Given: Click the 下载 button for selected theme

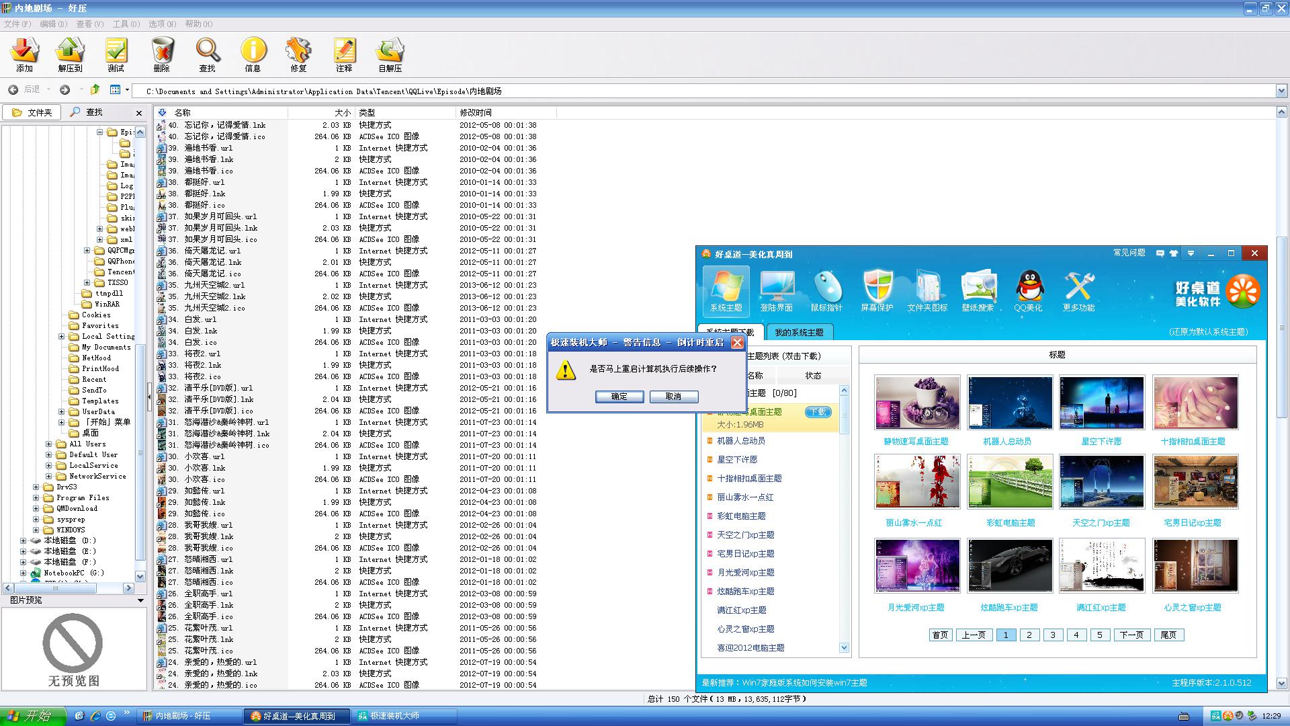Looking at the screenshot, I should click(818, 412).
